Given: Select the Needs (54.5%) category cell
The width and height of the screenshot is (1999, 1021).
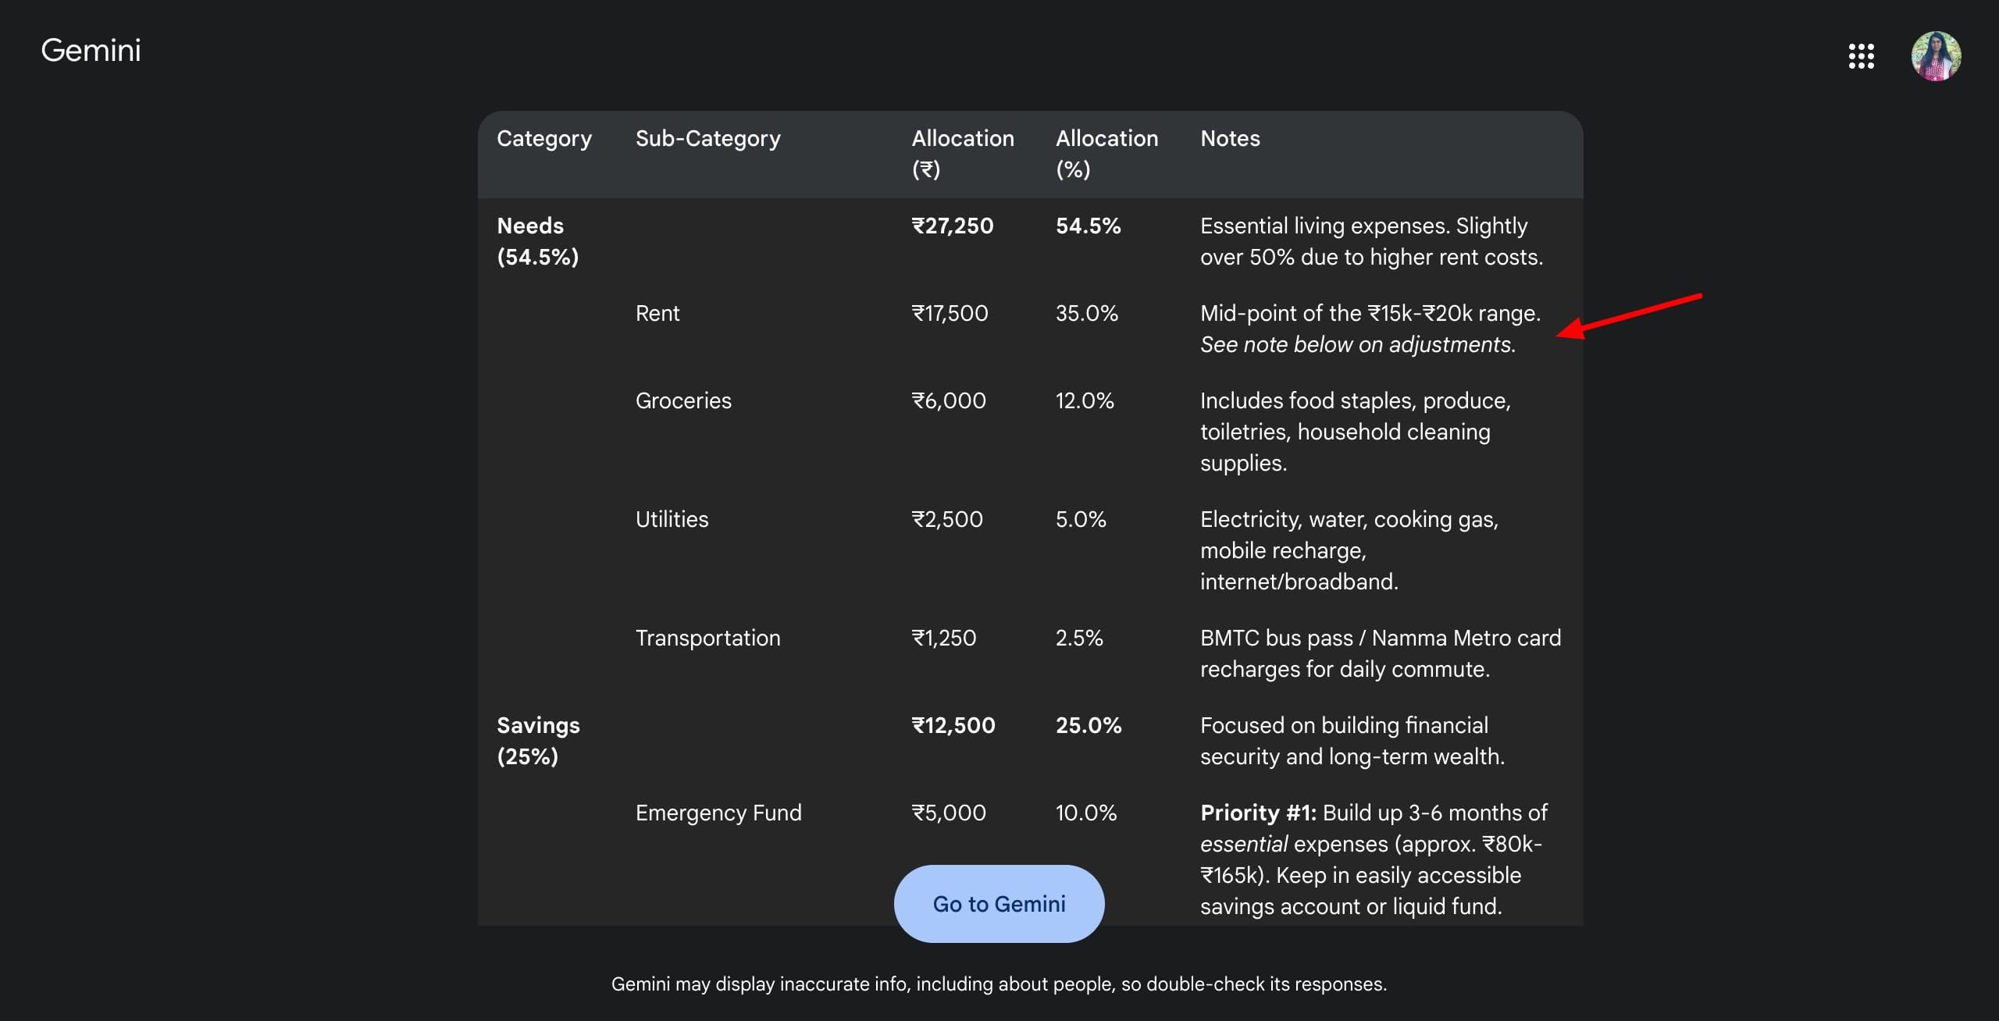Looking at the screenshot, I should tap(537, 241).
